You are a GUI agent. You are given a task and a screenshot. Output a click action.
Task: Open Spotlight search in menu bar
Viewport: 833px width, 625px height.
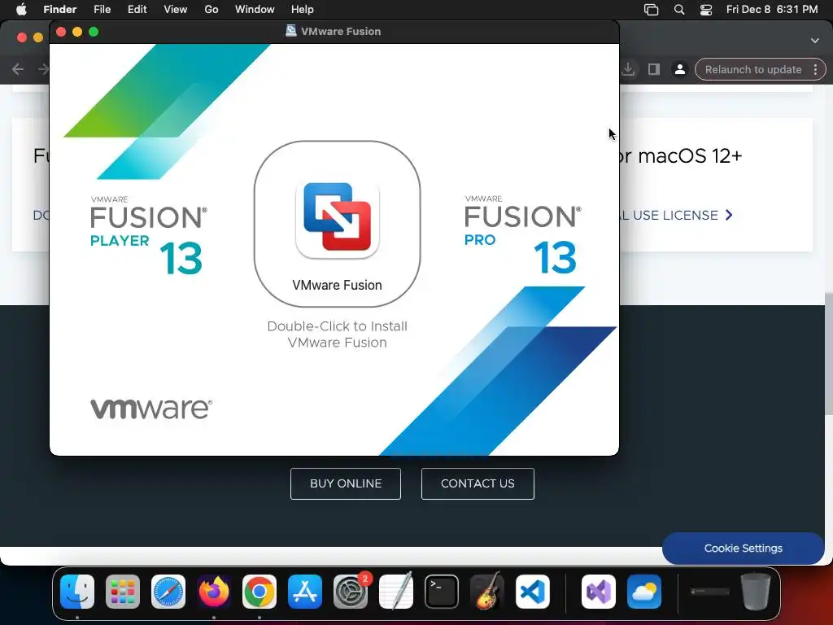pos(679,10)
